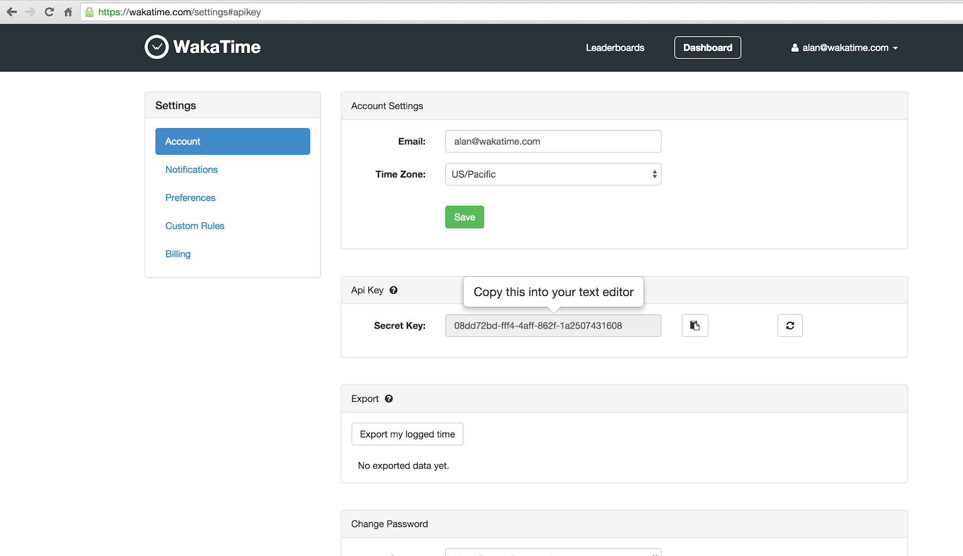Viewport: 963px width, 556px height.
Task: Go to the Dashboard
Action: [x=708, y=48]
